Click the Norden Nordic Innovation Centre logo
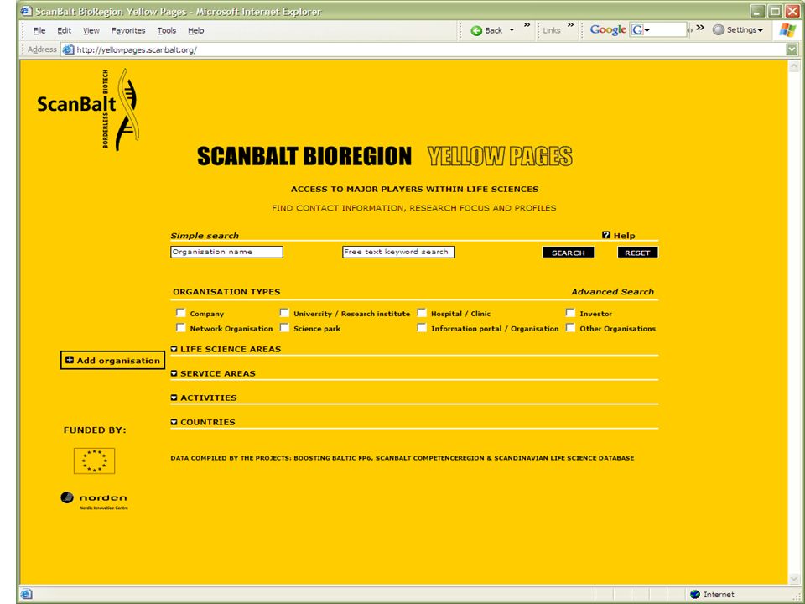This screenshot has width=805, height=604. [x=95, y=501]
